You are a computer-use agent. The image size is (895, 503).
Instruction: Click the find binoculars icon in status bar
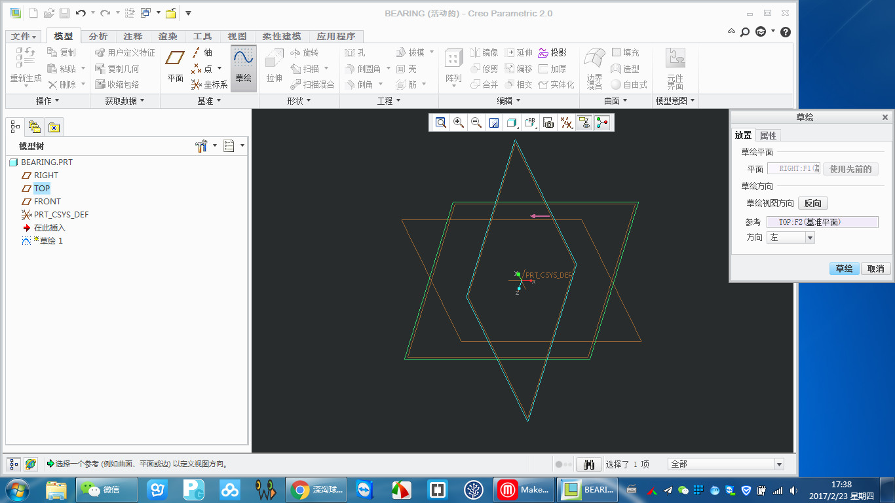(588, 464)
